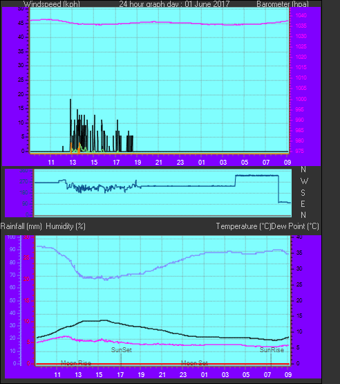The image size is (340, 384).
Task: Click hour 21 on the windspeed time axis
Action: tap(159, 162)
